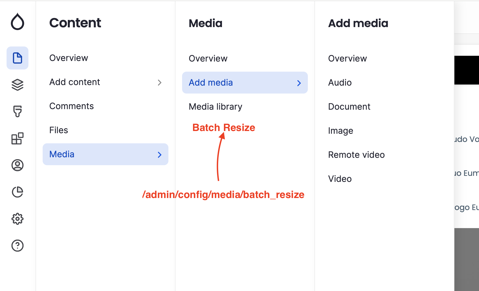This screenshot has width=479, height=291.
Task: Open the Extend blocks icon
Action: click(x=17, y=138)
